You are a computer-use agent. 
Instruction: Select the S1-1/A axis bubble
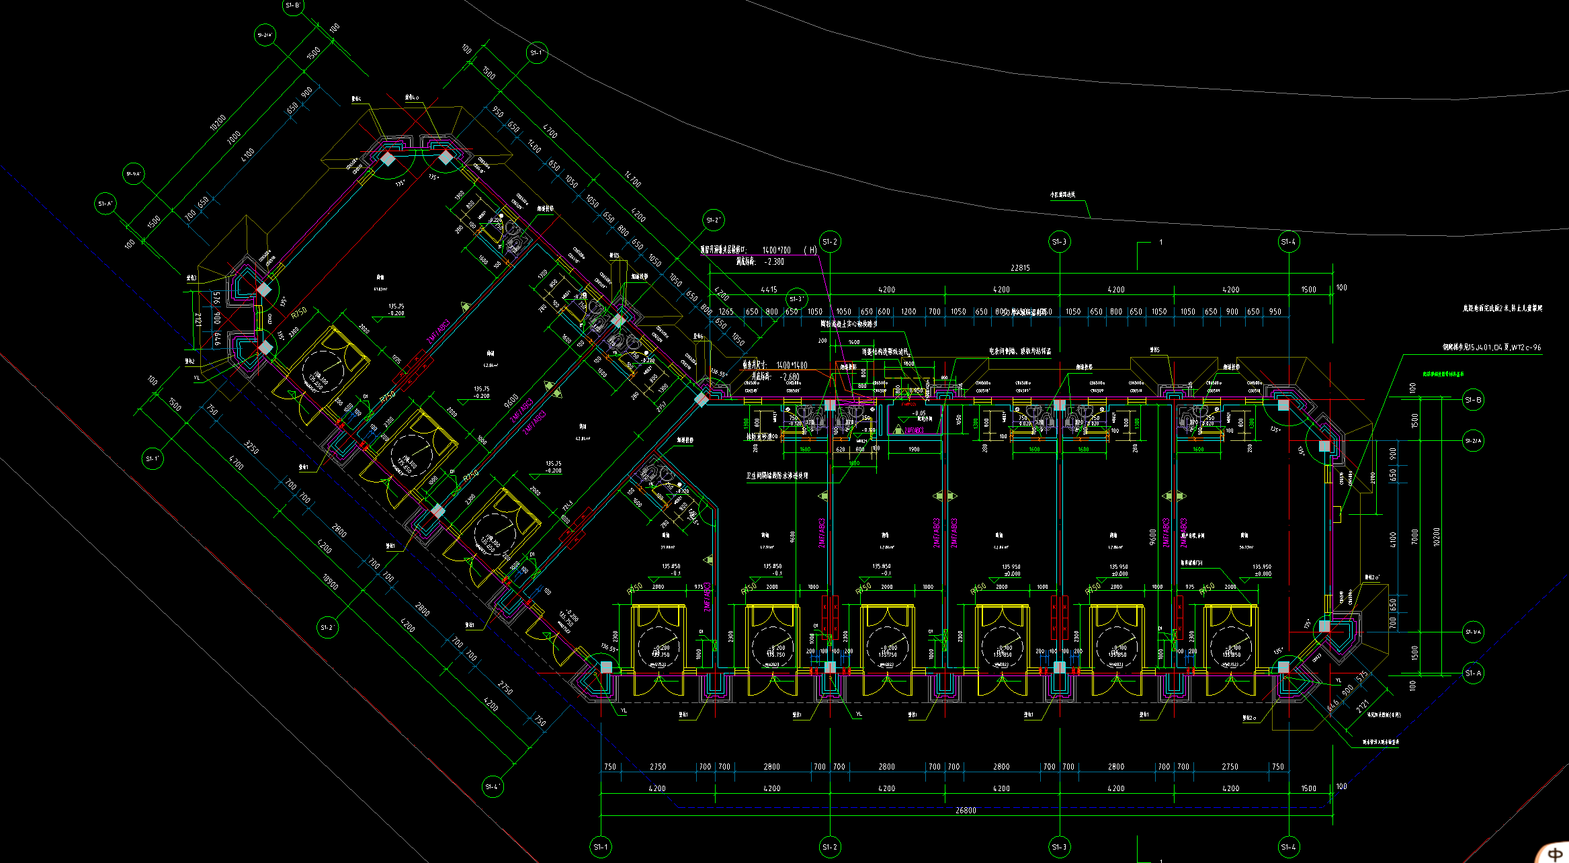click(x=1473, y=632)
